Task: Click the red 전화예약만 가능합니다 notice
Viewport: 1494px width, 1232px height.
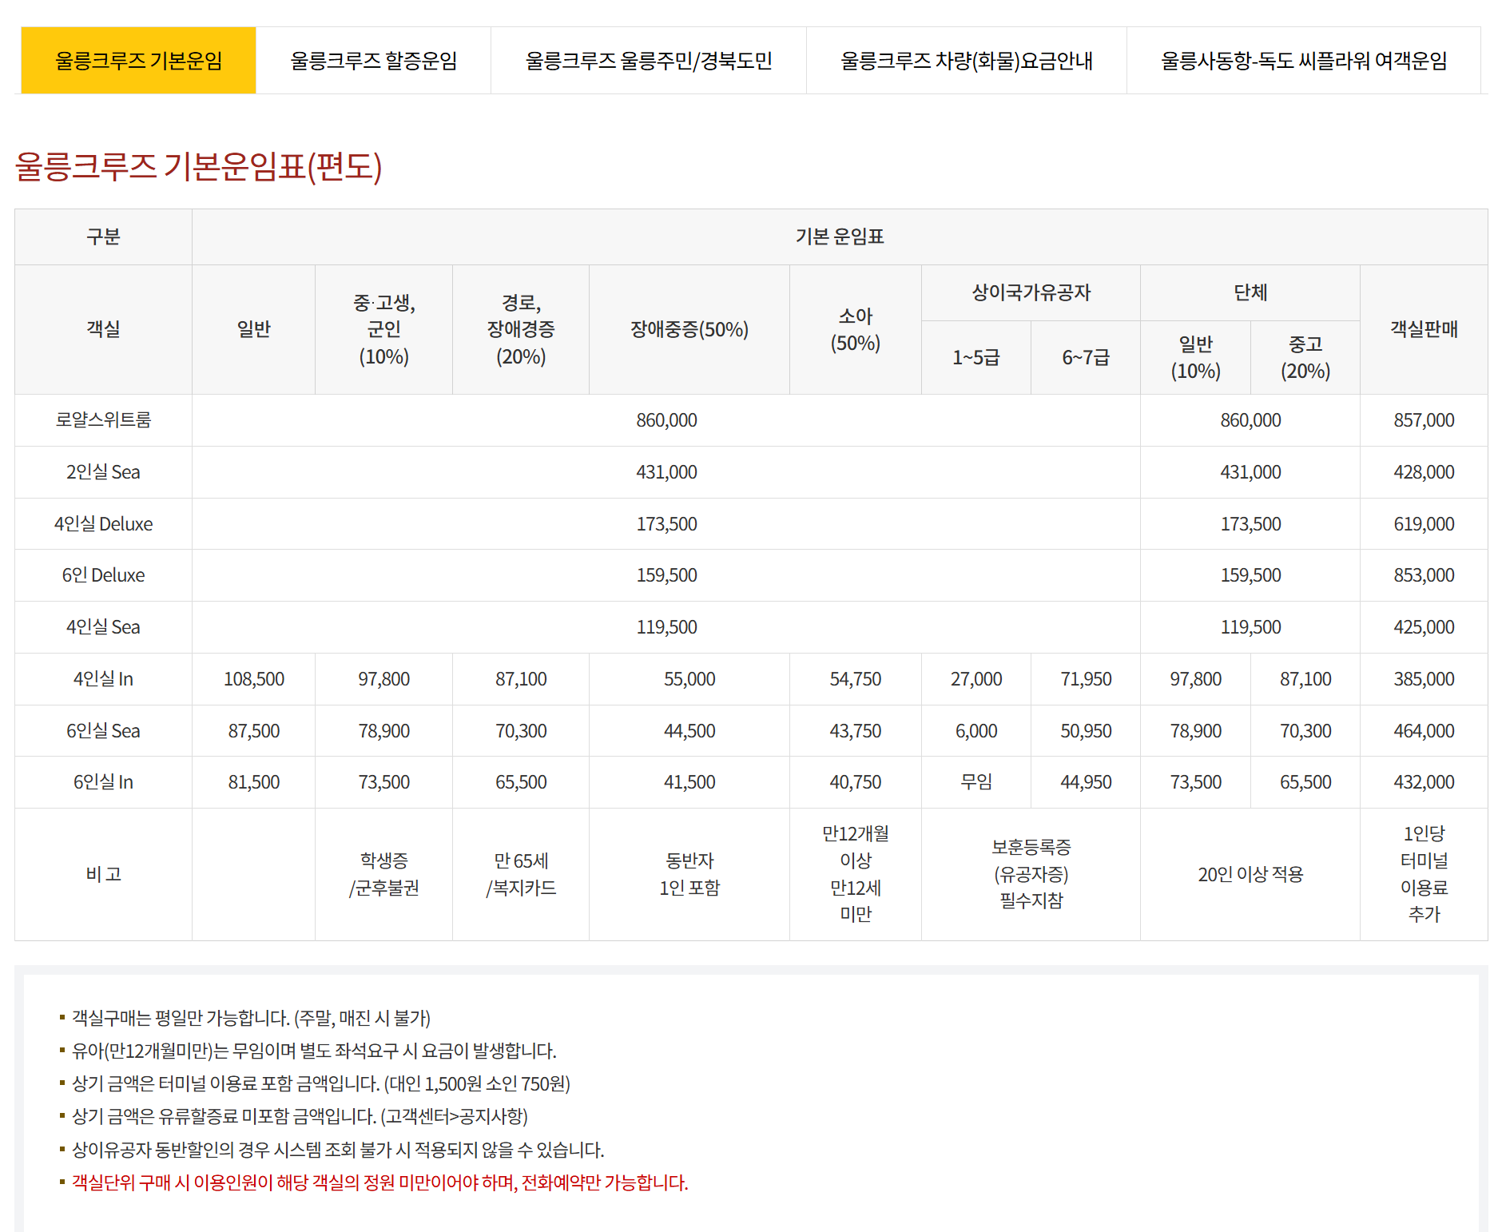Action: click(379, 1182)
